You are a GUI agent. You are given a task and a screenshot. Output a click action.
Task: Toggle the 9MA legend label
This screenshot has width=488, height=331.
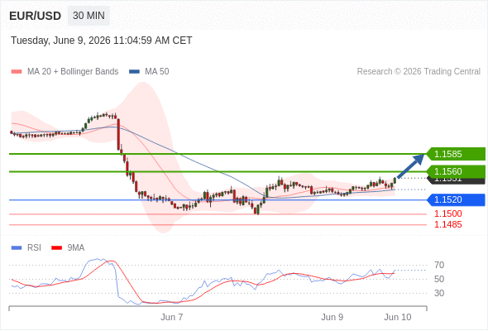click(x=76, y=248)
